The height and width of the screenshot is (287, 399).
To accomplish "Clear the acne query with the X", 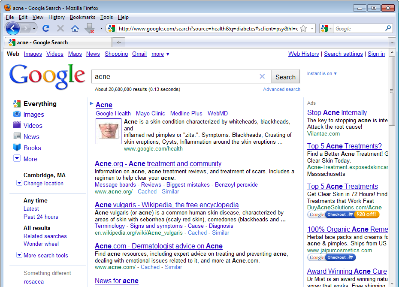I will pyautogui.click(x=262, y=76).
